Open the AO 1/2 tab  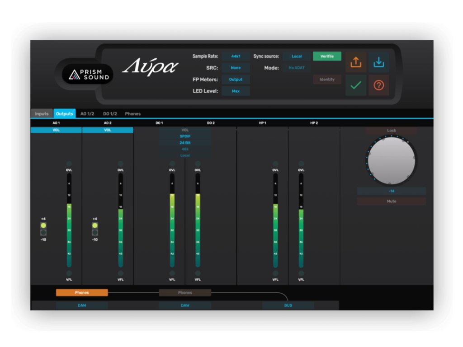[87, 113]
